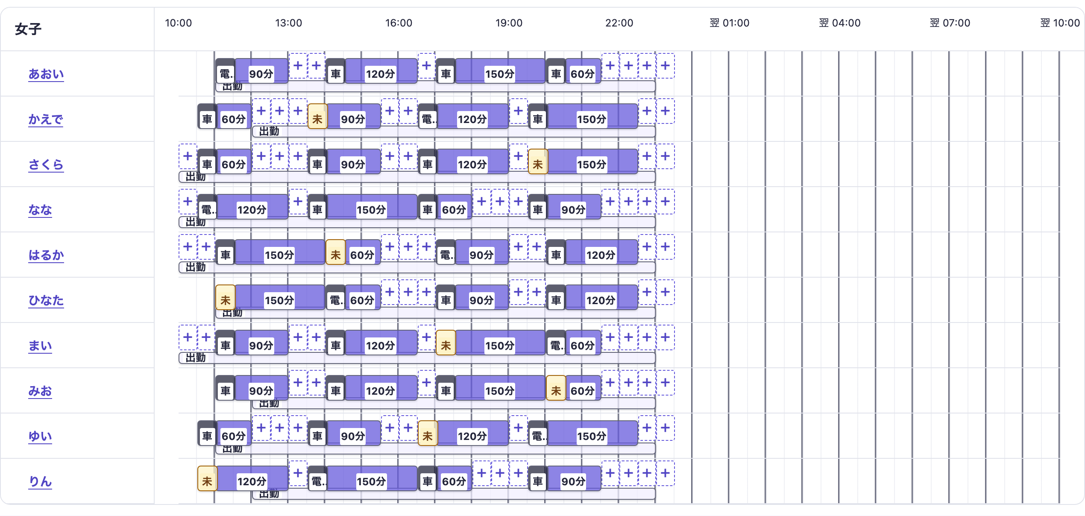Viewport: 1085px width, 516px height.
Task: Open なな's profile link
Action: point(40,210)
